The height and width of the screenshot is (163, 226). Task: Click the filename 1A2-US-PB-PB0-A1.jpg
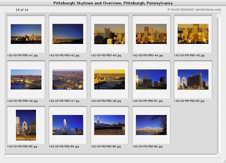(x=22, y=55)
